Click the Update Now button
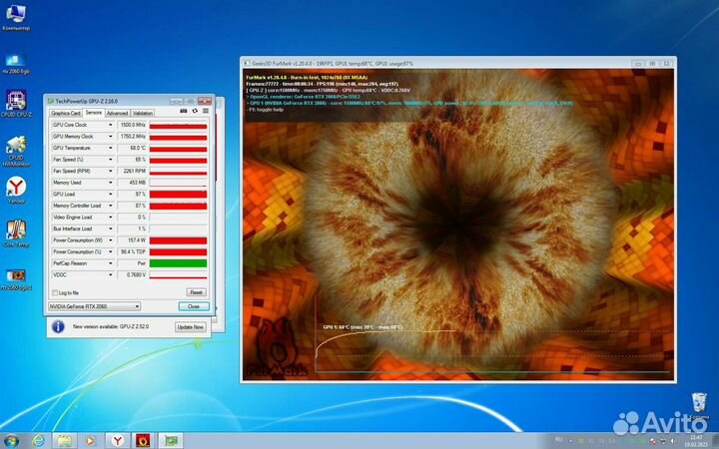719x449 pixels. [x=191, y=327]
